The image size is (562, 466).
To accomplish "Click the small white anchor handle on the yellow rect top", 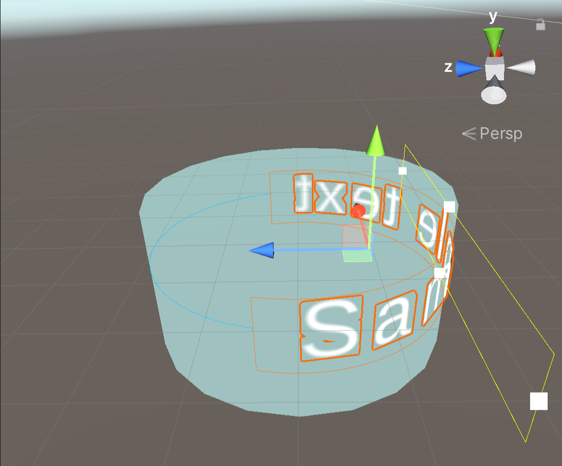I will (x=403, y=171).
